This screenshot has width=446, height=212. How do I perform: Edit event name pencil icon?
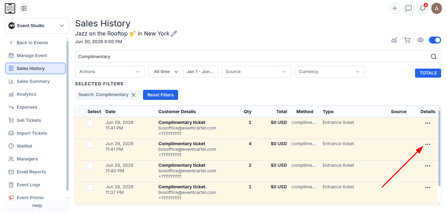pyautogui.click(x=174, y=34)
